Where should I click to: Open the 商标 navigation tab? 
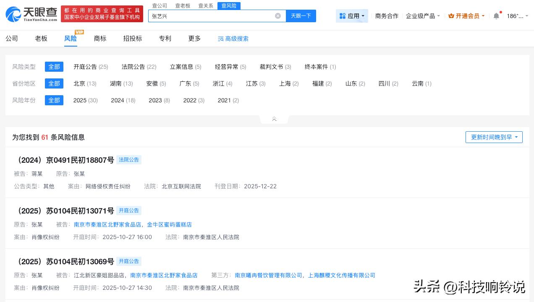tap(100, 39)
